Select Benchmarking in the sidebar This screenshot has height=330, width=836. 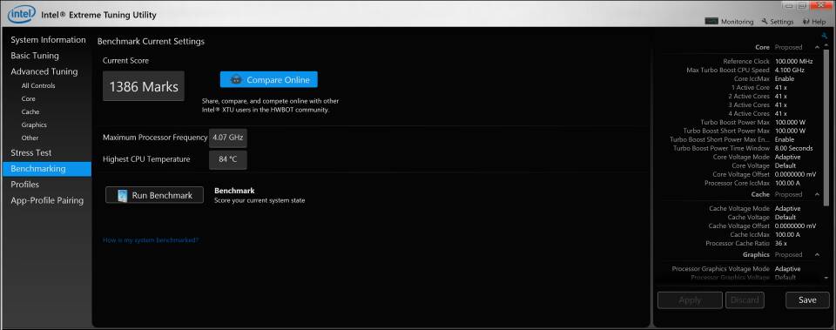(47, 169)
